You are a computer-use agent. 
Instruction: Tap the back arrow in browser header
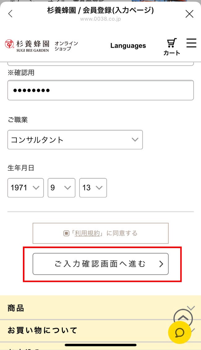point(11,14)
